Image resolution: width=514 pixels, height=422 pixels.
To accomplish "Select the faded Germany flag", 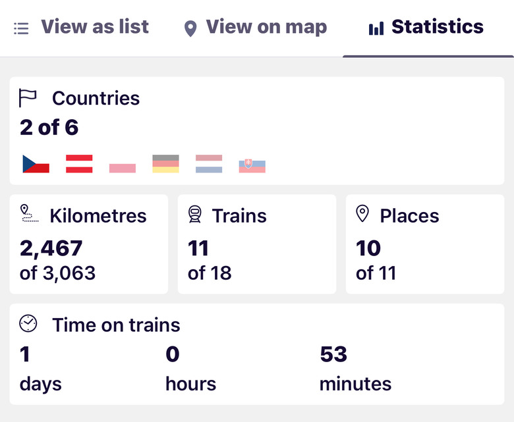I will coord(166,164).
